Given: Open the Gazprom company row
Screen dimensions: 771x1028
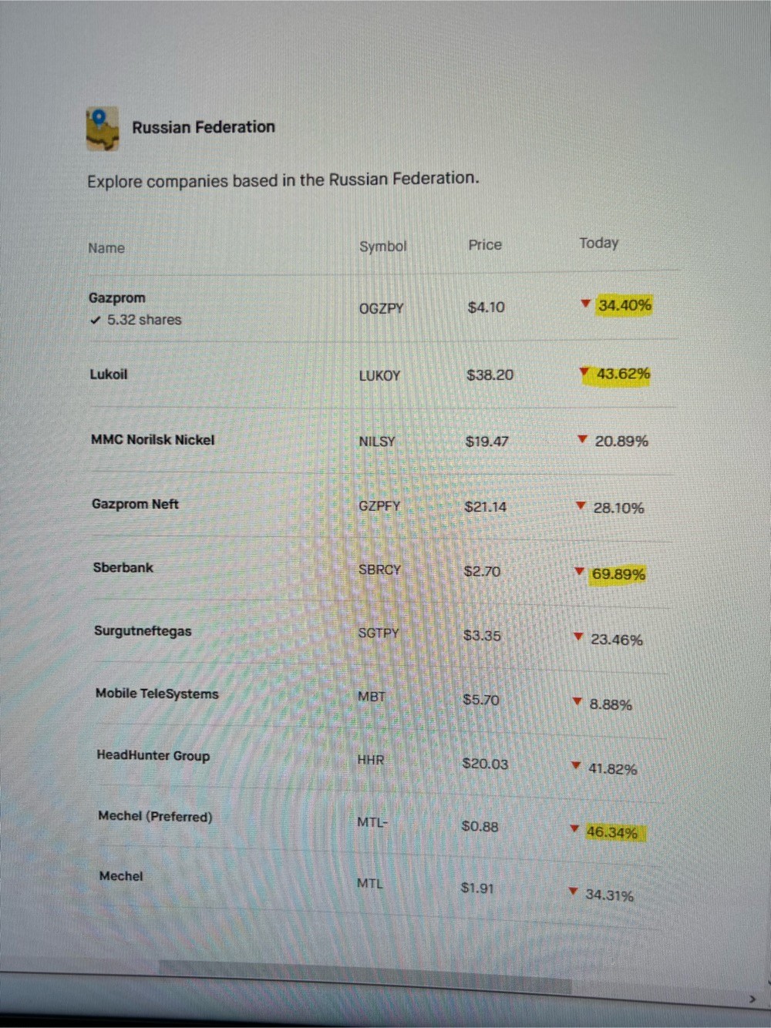Looking at the screenshot, I should click(x=383, y=307).
